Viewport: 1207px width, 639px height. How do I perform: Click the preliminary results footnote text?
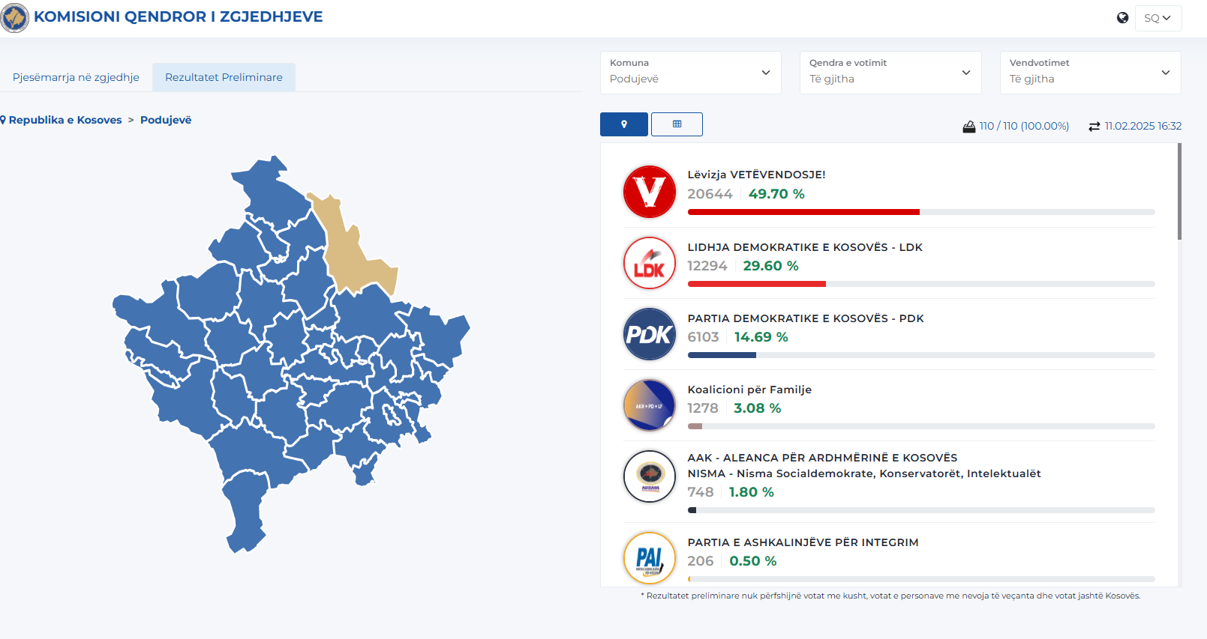click(890, 596)
